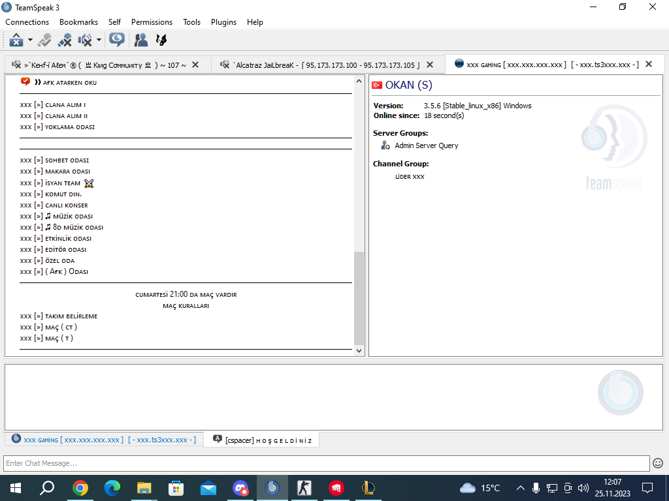
Task: Open the speaker mute dropdown arrow
Action: [99, 40]
